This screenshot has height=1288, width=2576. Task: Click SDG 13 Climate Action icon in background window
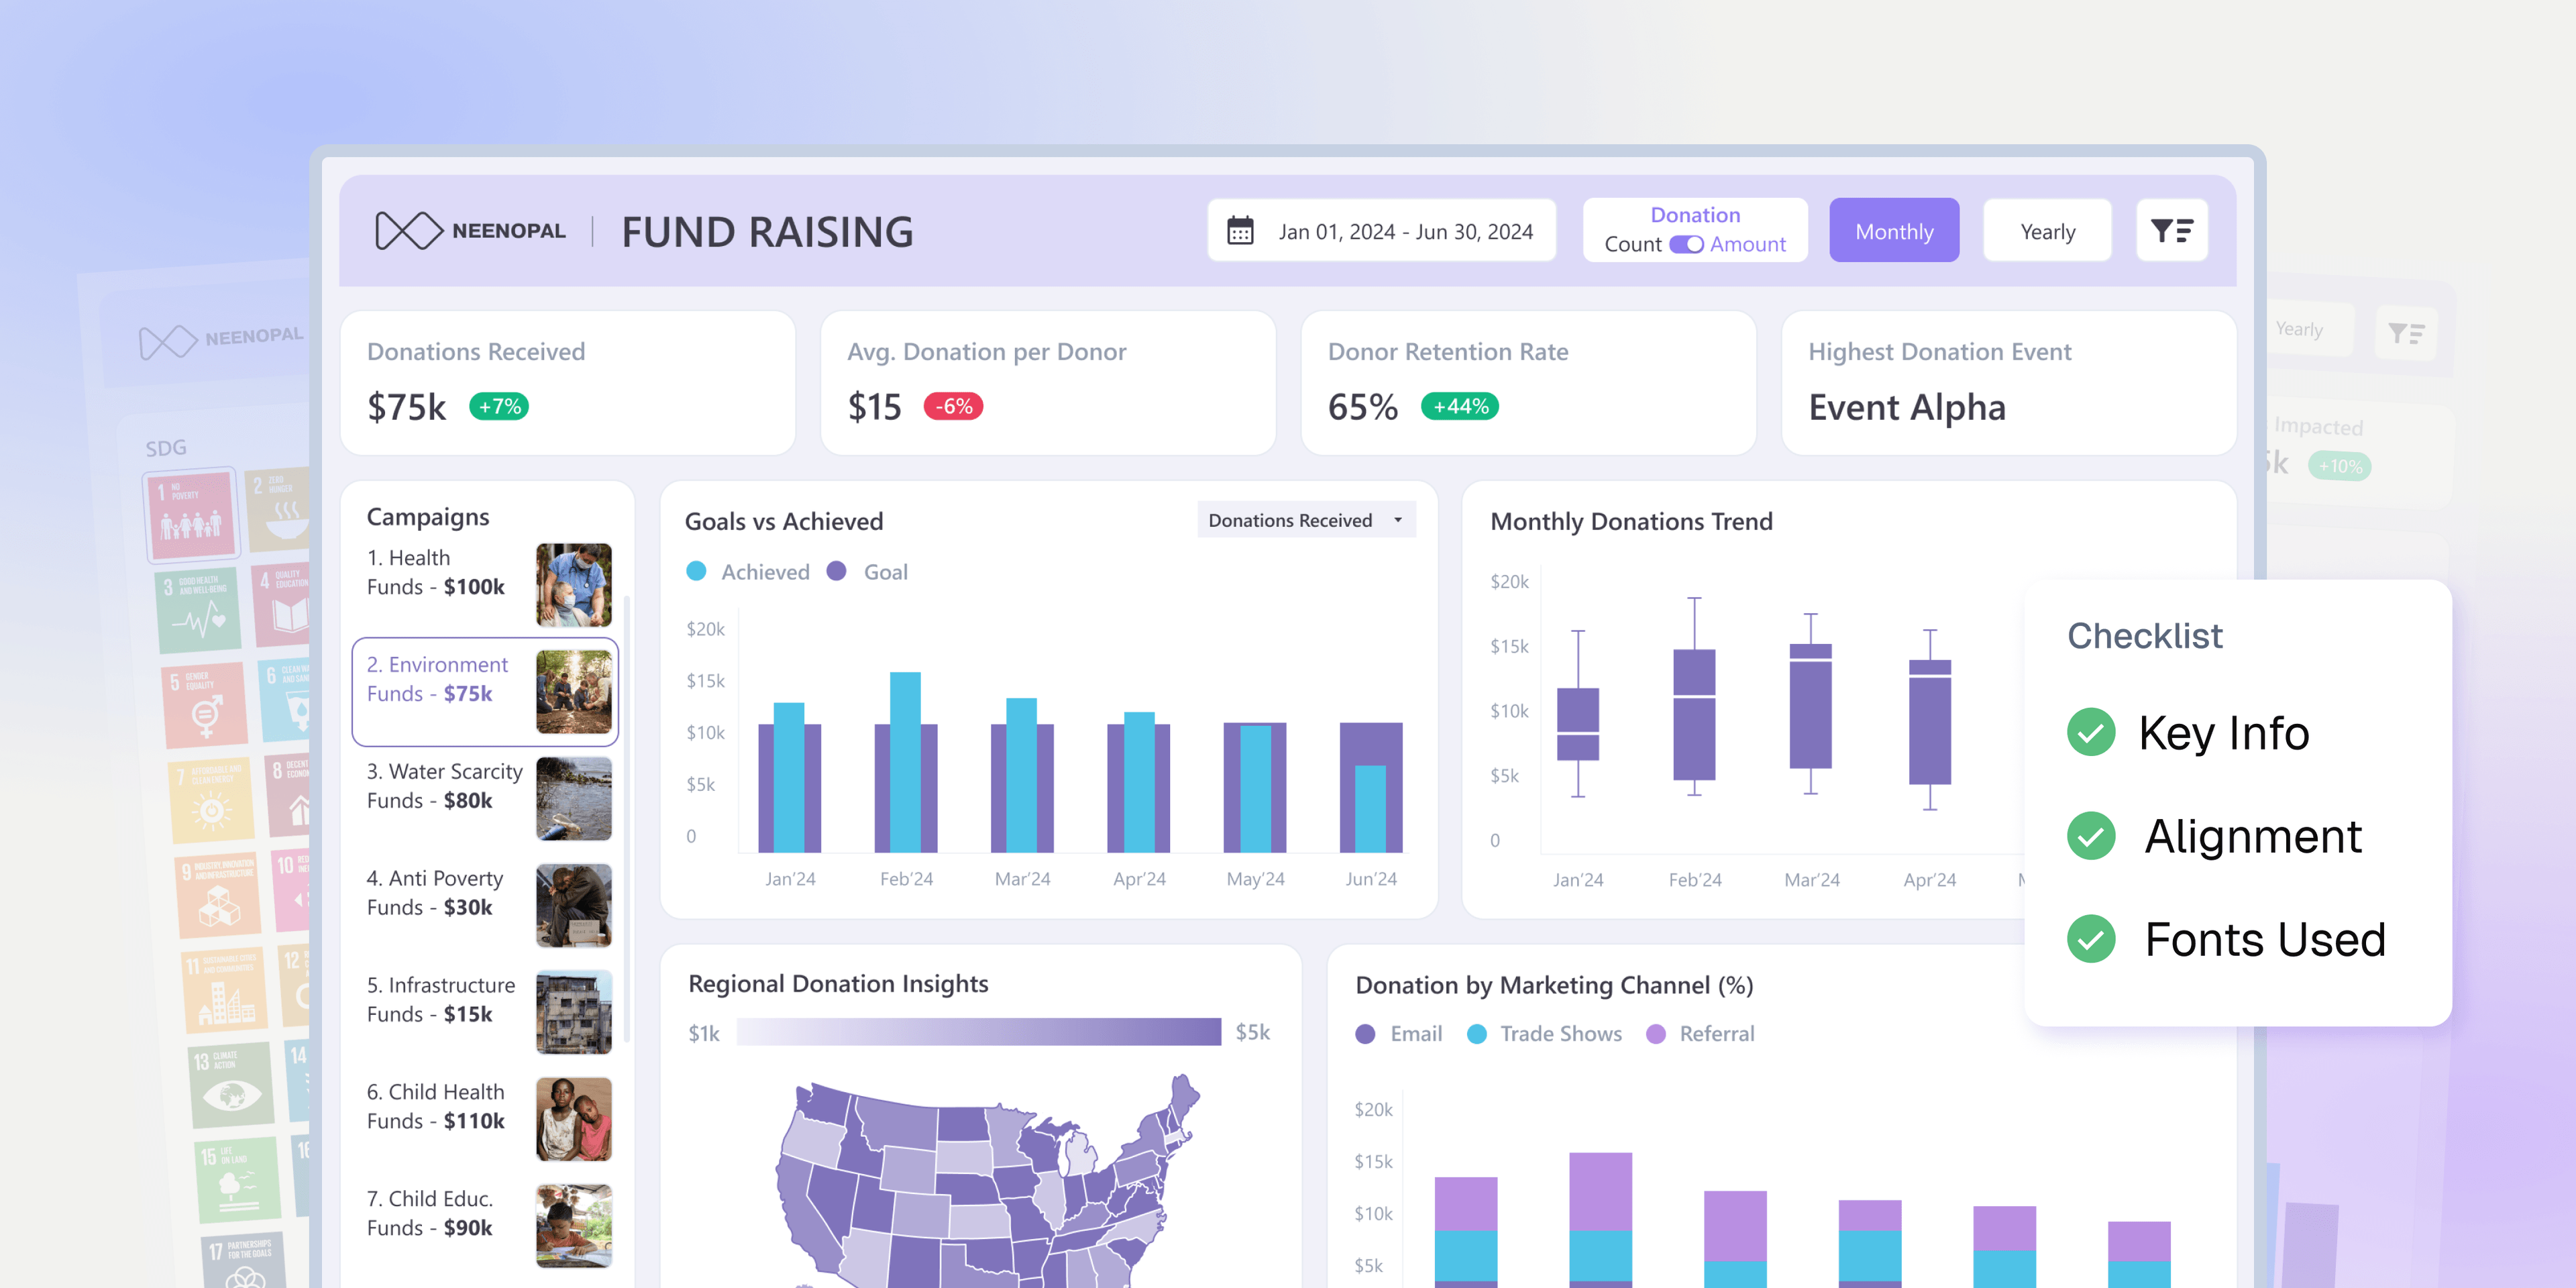coord(230,1085)
